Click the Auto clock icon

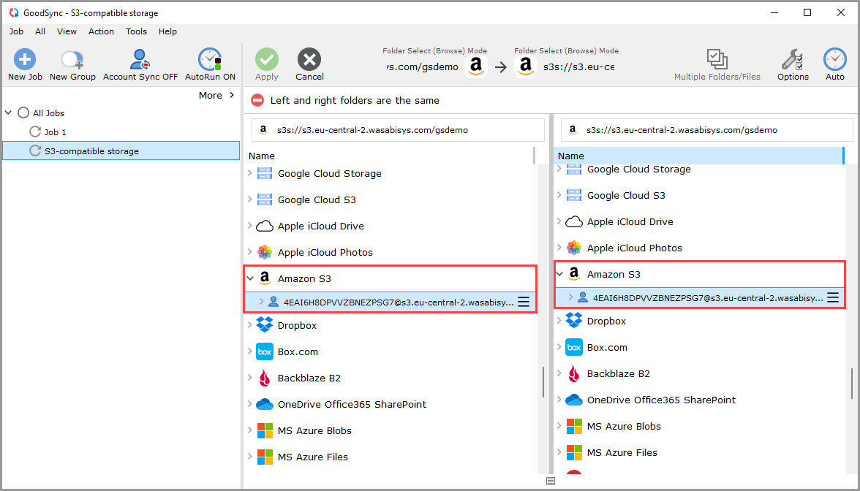(835, 59)
